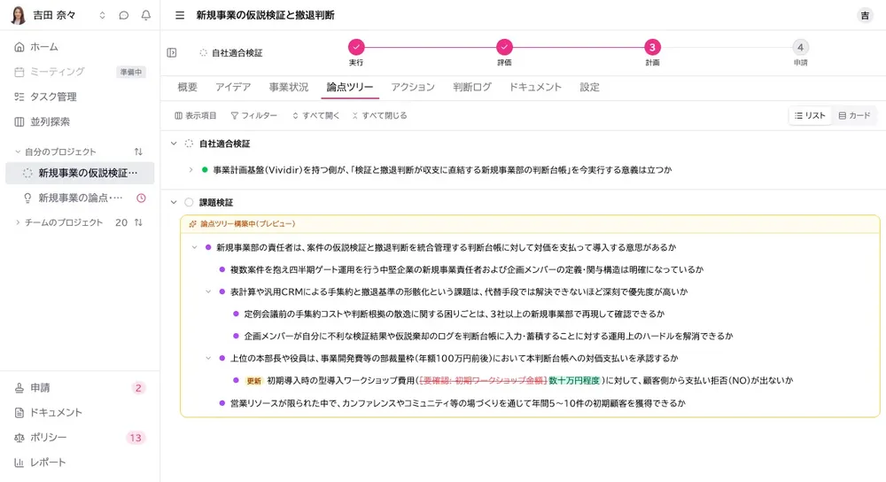Click sort icon next to 自分のプロジェクト
The image size is (886, 482).
pos(138,152)
